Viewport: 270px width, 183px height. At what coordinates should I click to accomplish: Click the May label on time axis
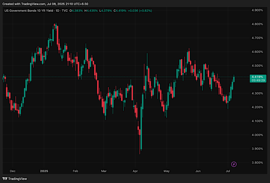(167, 171)
